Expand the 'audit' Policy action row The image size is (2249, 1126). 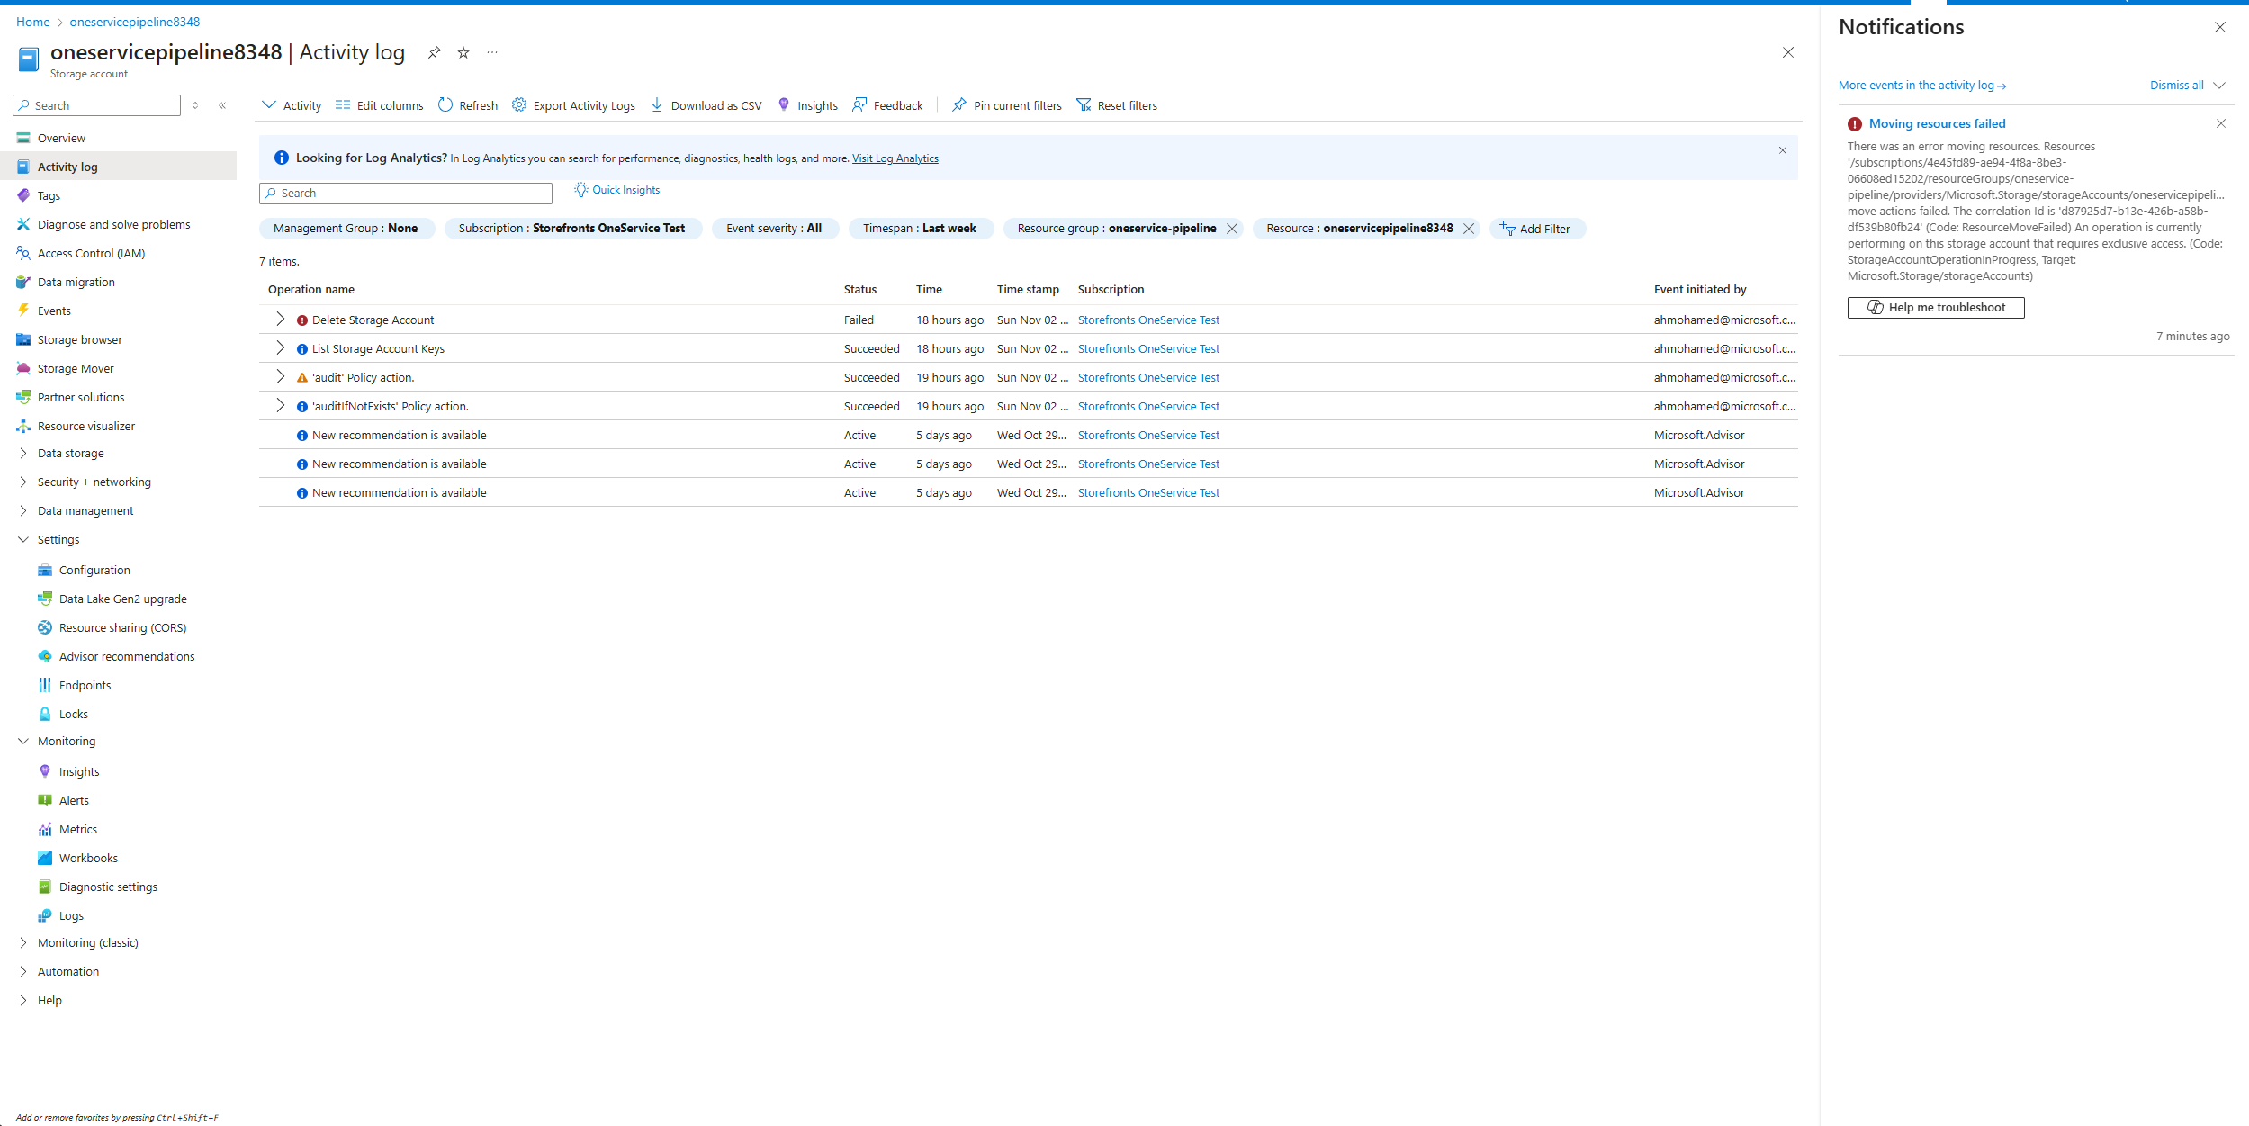[281, 377]
